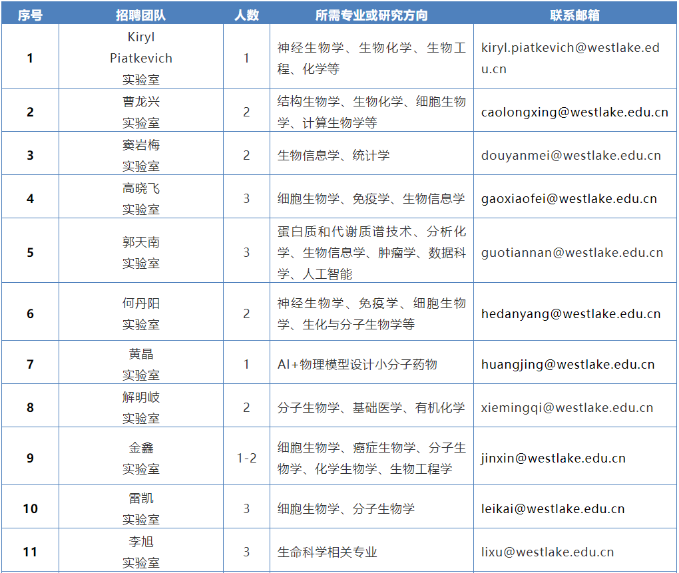Select the 细胞生物学、分子生物学 cell

pyautogui.click(x=371, y=506)
